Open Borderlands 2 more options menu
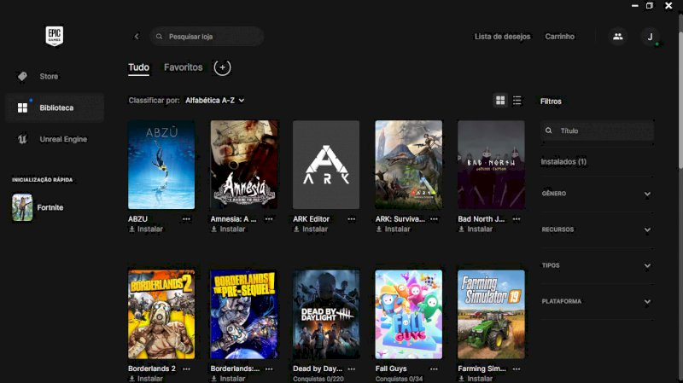 tap(186, 368)
